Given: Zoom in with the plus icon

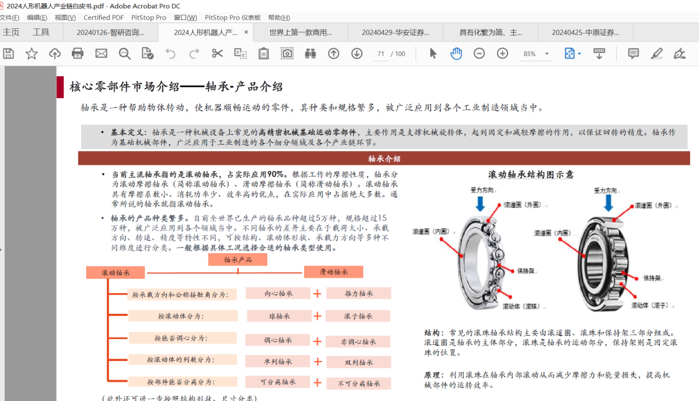Looking at the screenshot, I should tap(502, 54).
